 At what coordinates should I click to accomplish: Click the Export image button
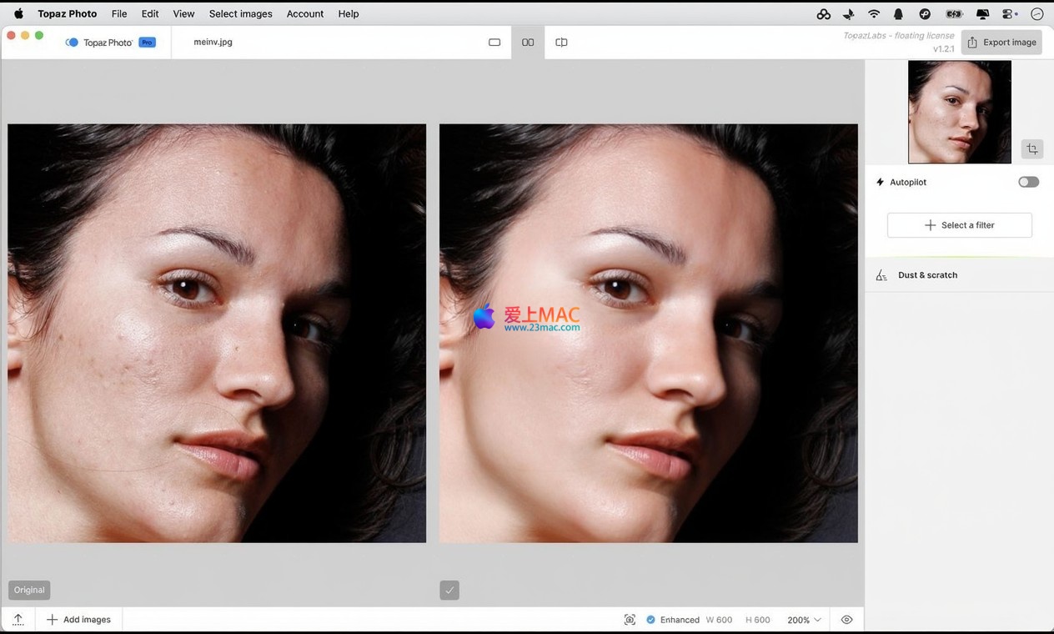coord(1001,43)
